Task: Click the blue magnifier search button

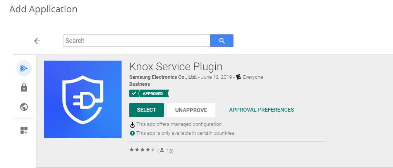Action: 222,41
